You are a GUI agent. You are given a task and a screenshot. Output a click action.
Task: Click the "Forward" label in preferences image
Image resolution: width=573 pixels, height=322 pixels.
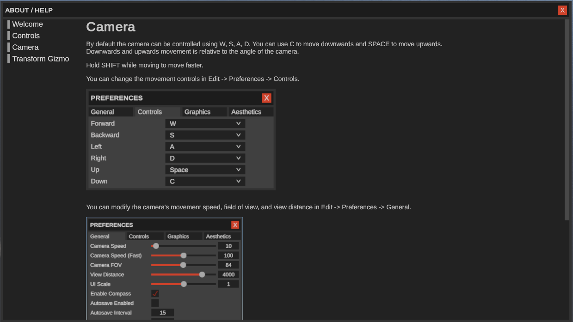click(x=103, y=124)
